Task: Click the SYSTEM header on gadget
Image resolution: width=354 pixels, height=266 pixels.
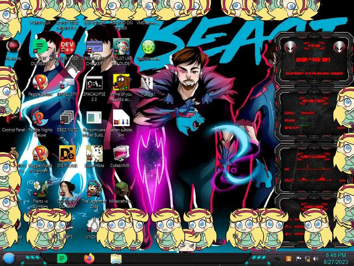Action: point(314,101)
